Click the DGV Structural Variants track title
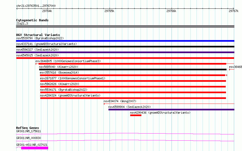This screenshot has width=242, height=151. (x=38, y=35)
